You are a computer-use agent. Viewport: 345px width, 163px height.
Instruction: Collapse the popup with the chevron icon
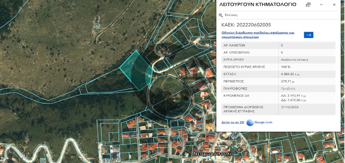pos(321,5)
